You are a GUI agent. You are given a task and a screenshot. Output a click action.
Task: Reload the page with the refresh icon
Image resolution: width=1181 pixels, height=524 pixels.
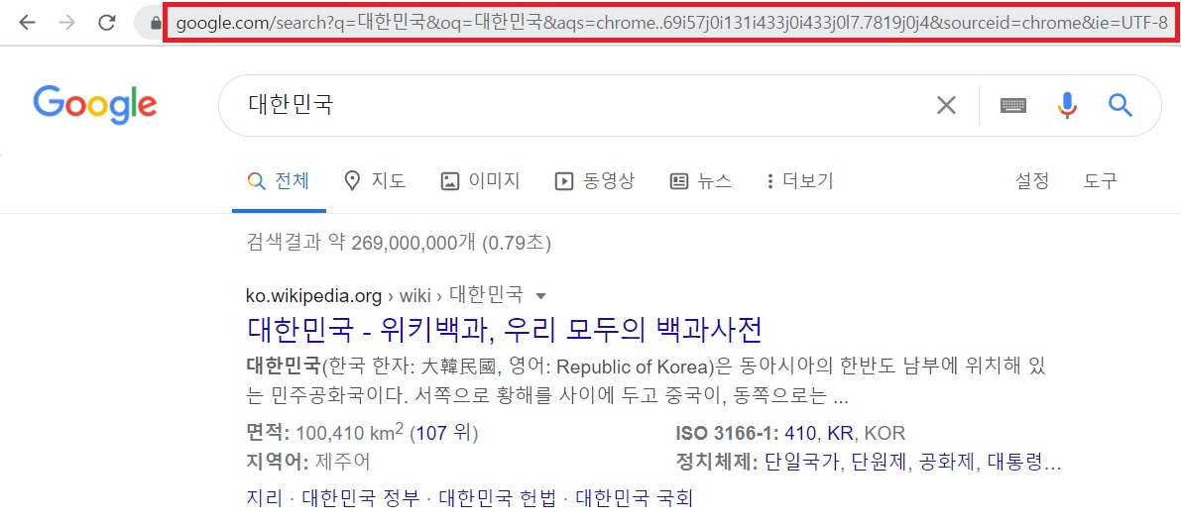pos(107,23)
